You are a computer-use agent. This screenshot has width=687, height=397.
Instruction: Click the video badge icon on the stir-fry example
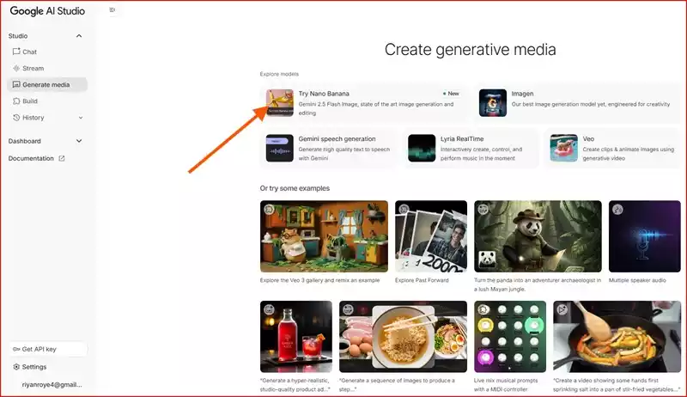562,310
